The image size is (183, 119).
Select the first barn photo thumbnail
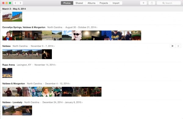coord(7,17)
